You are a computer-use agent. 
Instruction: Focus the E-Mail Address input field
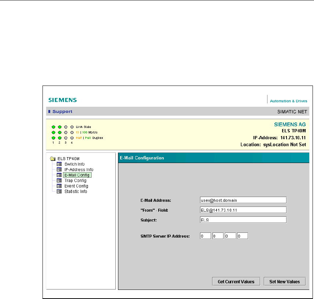click(x=243, y=200)
